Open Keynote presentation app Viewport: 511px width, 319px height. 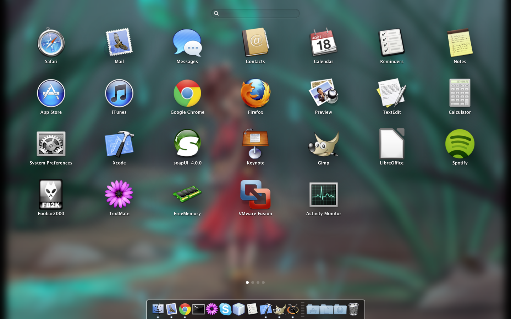tap(255, 144)
